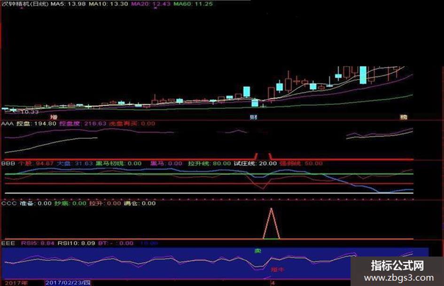Image resolution: width=444 pixels, height=286 pixels.
Task: Select the MA10: 13.30 indicator label
Action: [108, 4]
